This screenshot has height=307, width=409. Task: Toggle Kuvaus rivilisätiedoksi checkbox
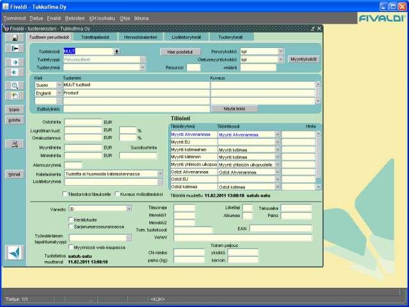click(x=117, y=194)
